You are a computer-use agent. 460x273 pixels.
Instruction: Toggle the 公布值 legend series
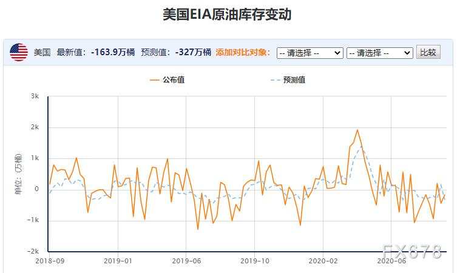pyautogui.click(x=167, y=79)
